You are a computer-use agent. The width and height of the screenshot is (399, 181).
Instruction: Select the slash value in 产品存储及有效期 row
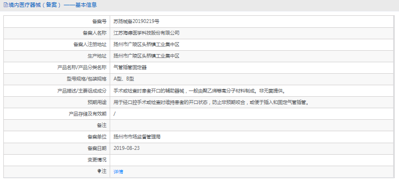coord(114,114)
